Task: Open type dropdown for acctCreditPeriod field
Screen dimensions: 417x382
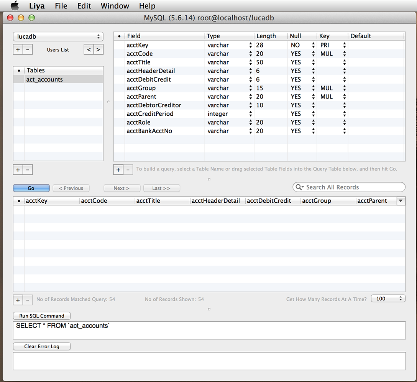Action: pyautogui.click(x=251, y=114)
